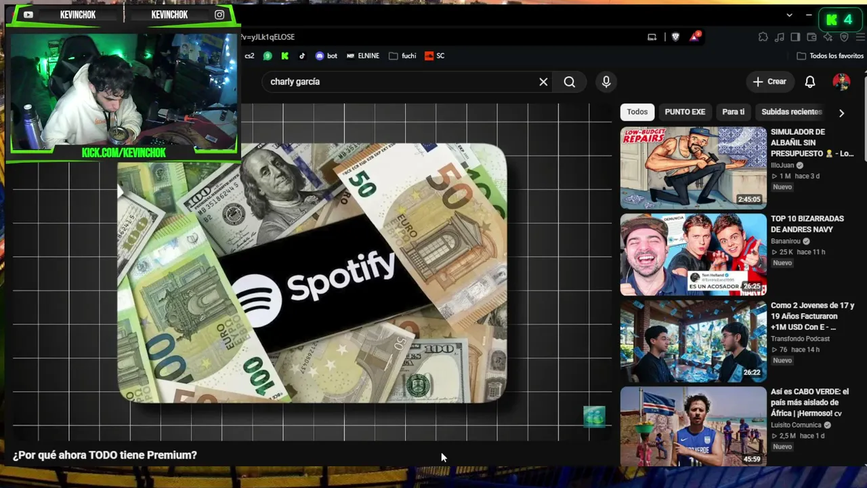Select the Para ti filter chip
Screen dimensions: 867x488
tap(733, 112)
